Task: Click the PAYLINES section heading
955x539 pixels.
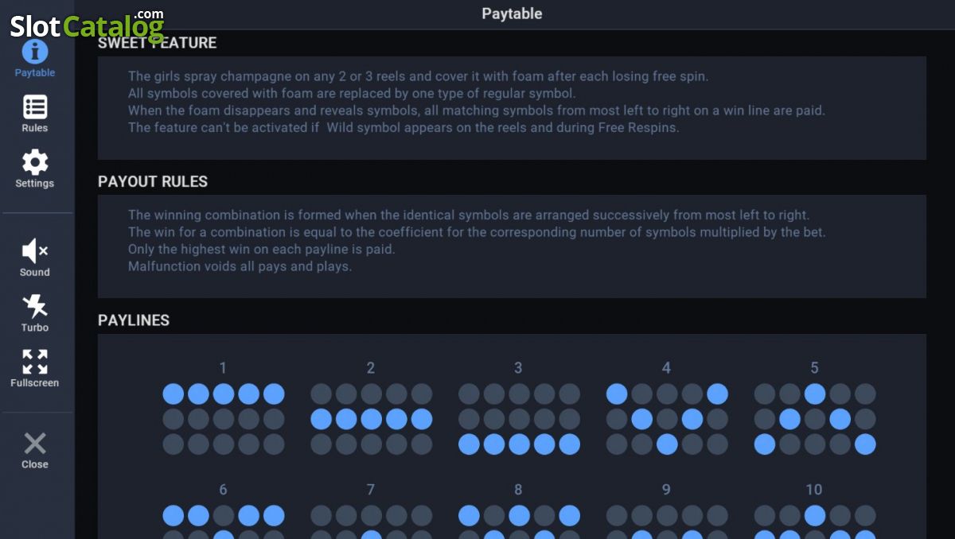Action: tap(134, 320)
